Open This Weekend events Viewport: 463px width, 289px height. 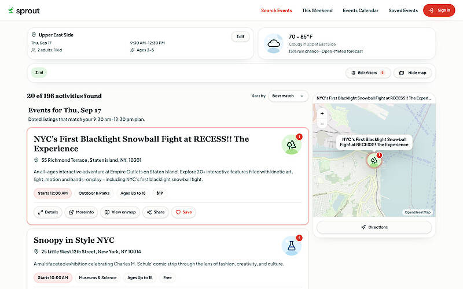[x=317, y=10]
